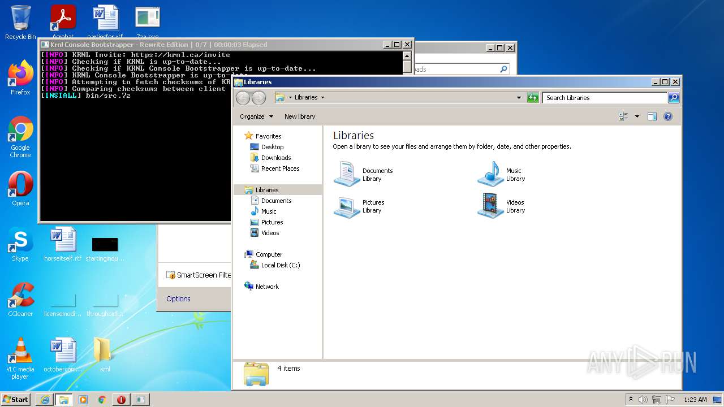Open the Recycle Bin desktop icon

point(20,21)
